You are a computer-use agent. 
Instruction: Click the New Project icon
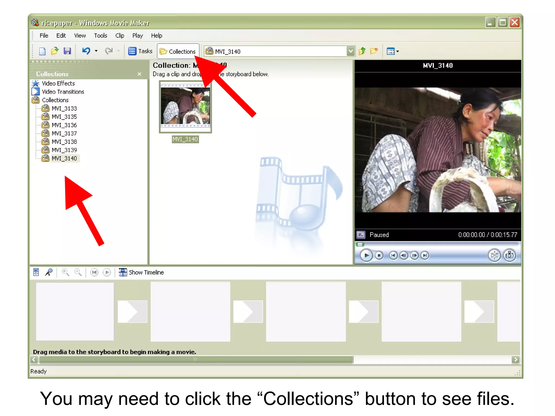click(x=42, y=51)
